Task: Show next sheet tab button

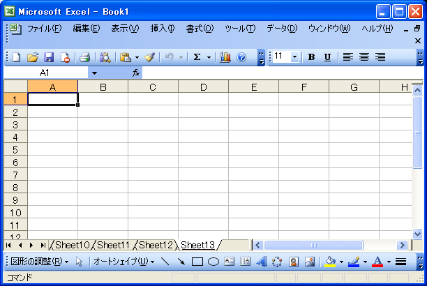Action: [x=31, y=245]
